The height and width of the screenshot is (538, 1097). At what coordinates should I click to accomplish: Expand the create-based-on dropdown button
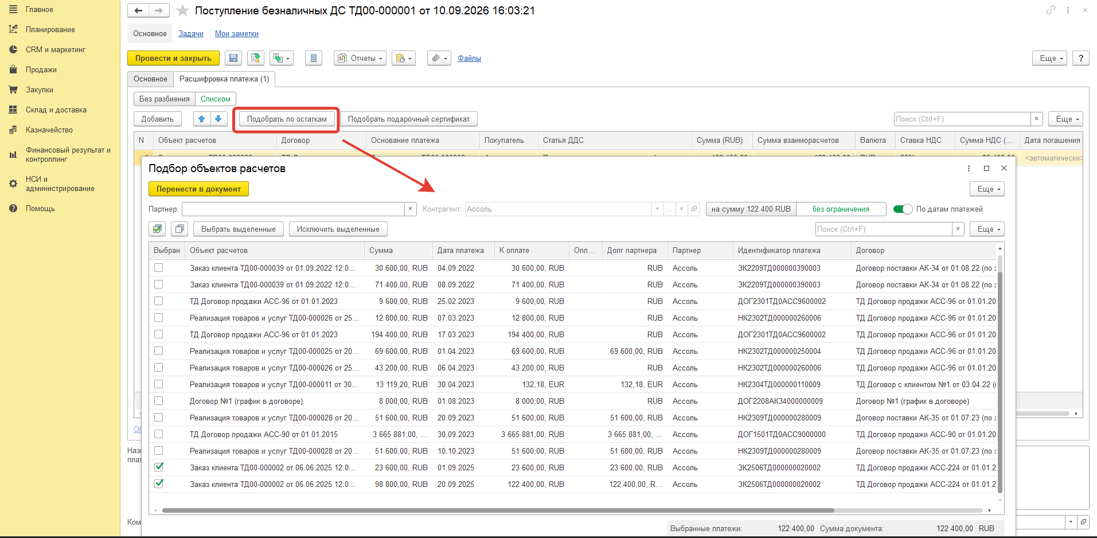[x=282, y=58]
